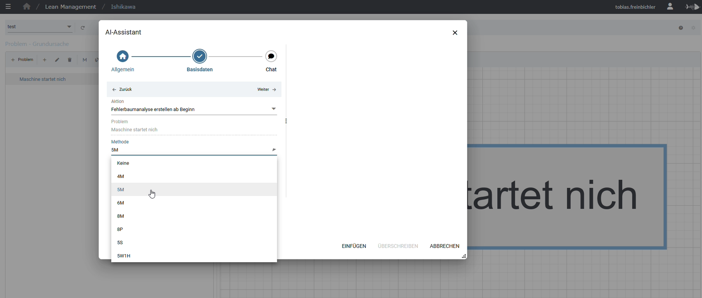Click the vertical three-dot splitter handle
The width and height of the screenshot is (702, 298).
[x=286, y=121]
